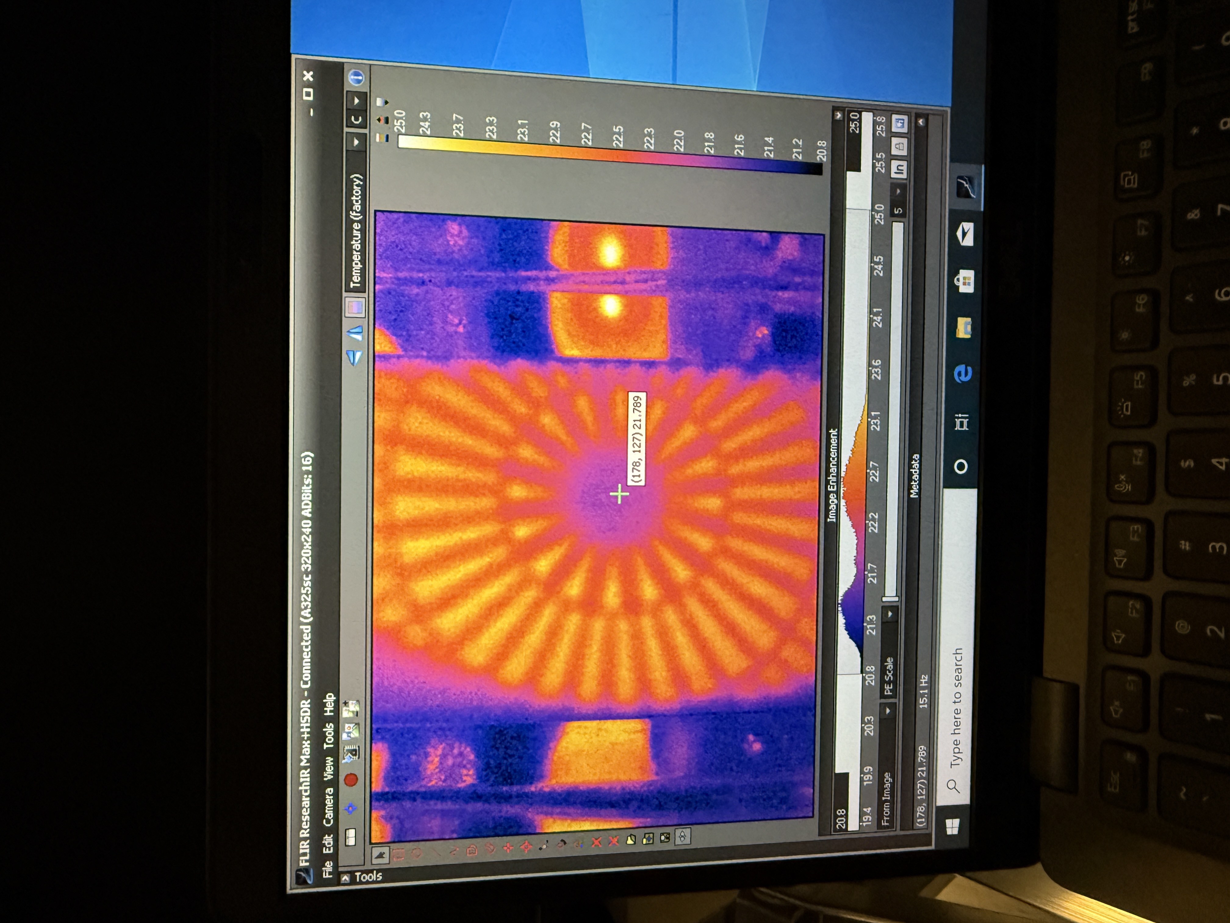Click the snapshot image icon beside filmstrip icon
Viewport: 1230px width, 923px height.
point(351,731)
